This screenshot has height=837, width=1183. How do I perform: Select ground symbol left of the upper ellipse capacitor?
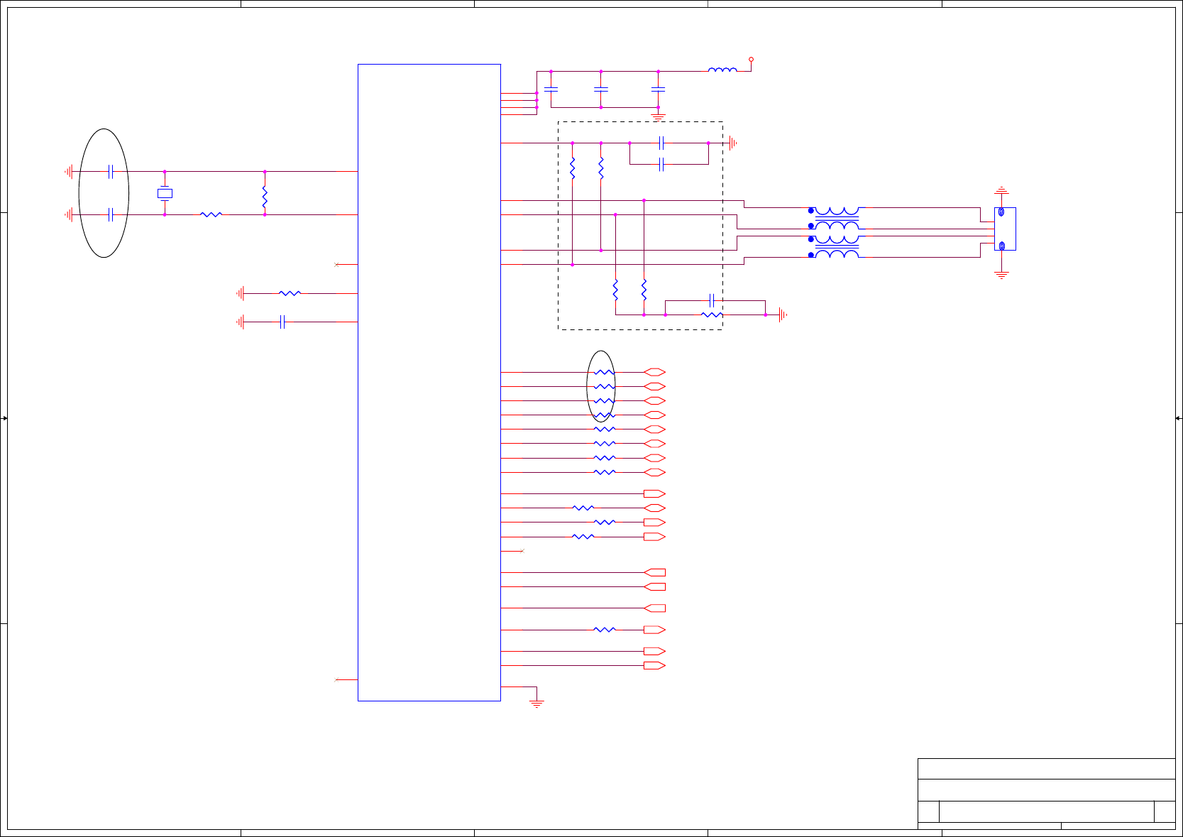pos(69,171)
